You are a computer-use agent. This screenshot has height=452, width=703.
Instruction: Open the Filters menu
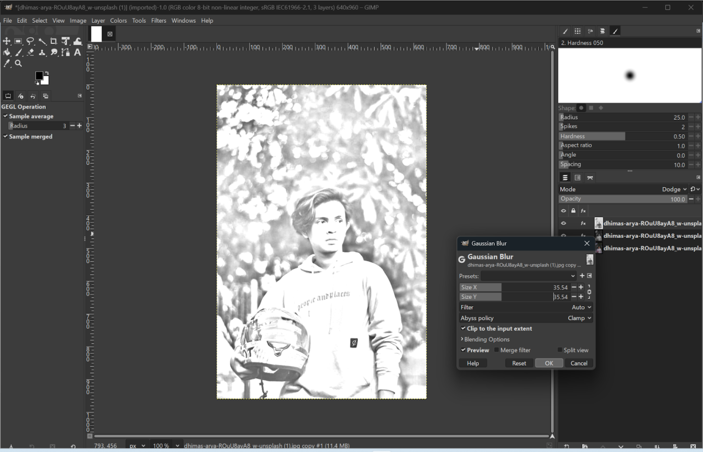pyautogui.click(x=158, y=21)
